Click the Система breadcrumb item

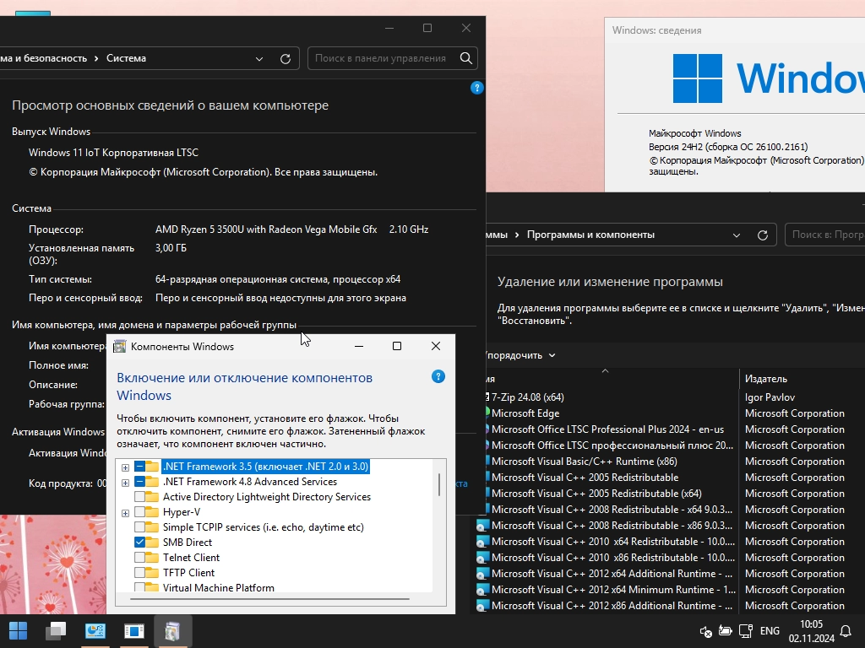(x=126, y=58)
